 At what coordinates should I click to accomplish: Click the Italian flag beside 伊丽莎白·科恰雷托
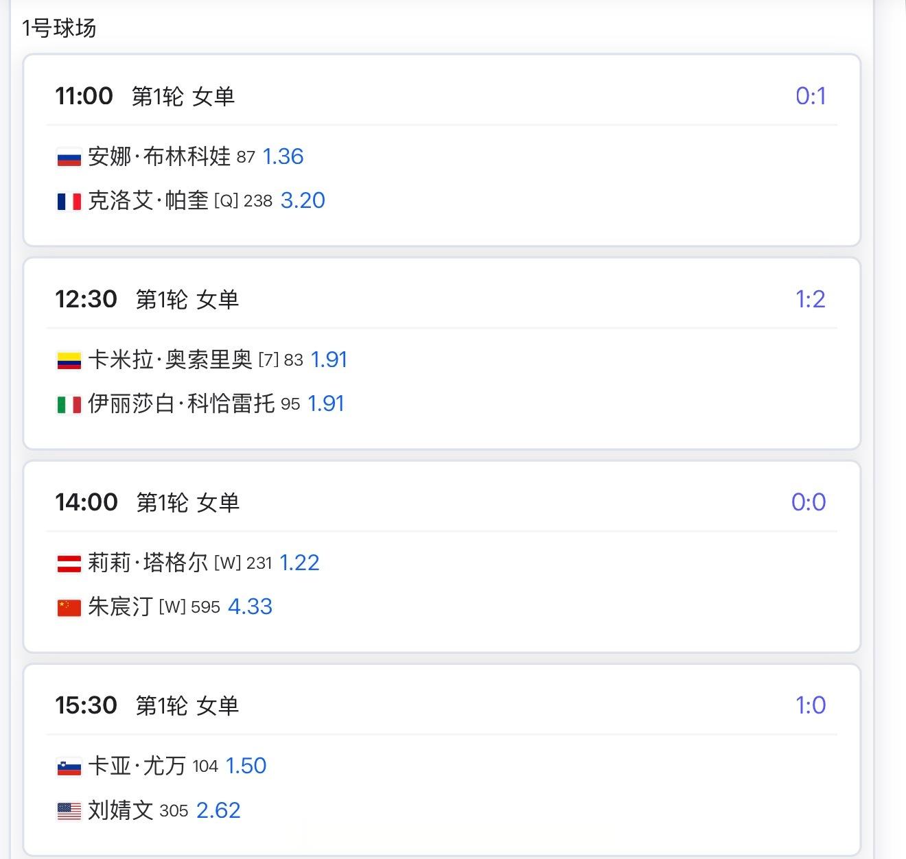point(69,405)
